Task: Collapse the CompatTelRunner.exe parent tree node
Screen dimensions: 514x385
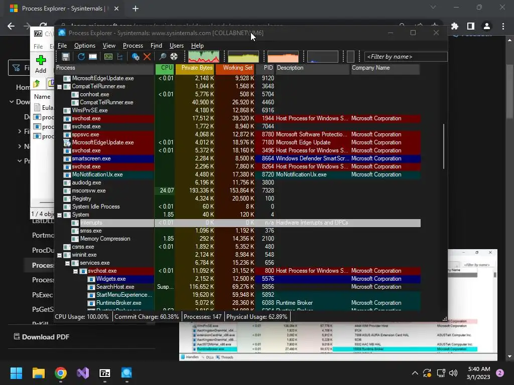Action: click(x=60, y=87)
